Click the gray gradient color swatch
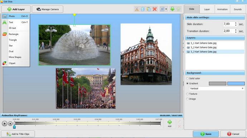This screenshot has height=138, width=247. pyautogui.click(x=218, y=83)
